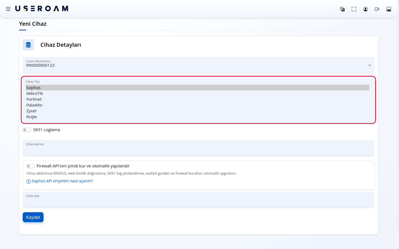The image size is (399, 249).
Task: Open the user account profile icon
Action: (365, 9)
